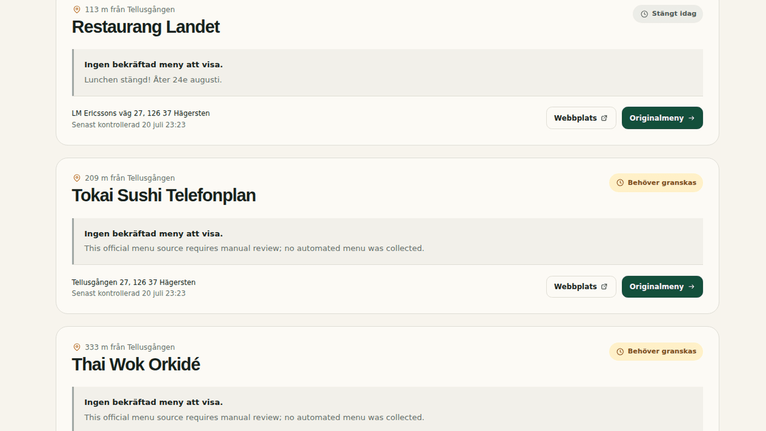Click clock icon in Stängt idag badge
This screenshot has height=431, width=766.
644,14
